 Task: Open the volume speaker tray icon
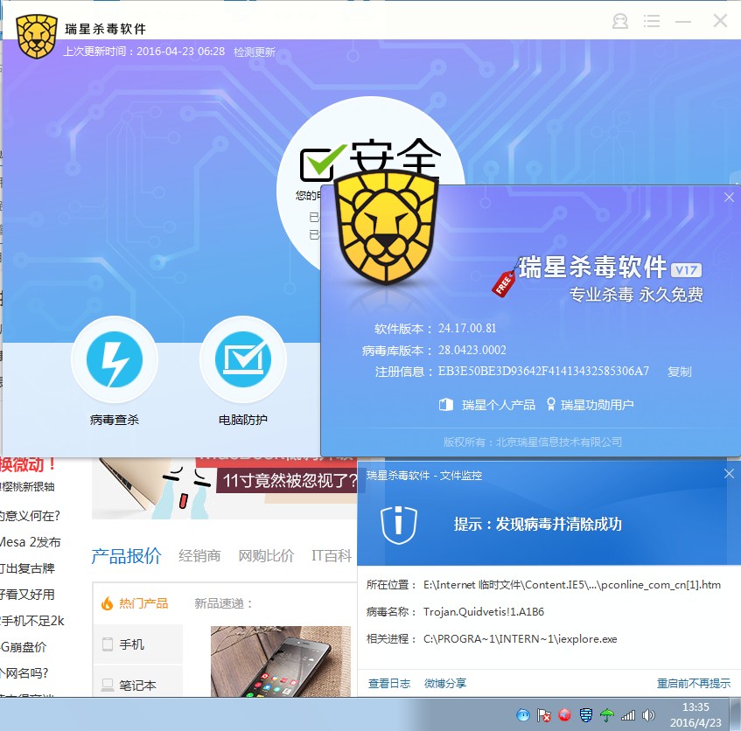point(648,715)
